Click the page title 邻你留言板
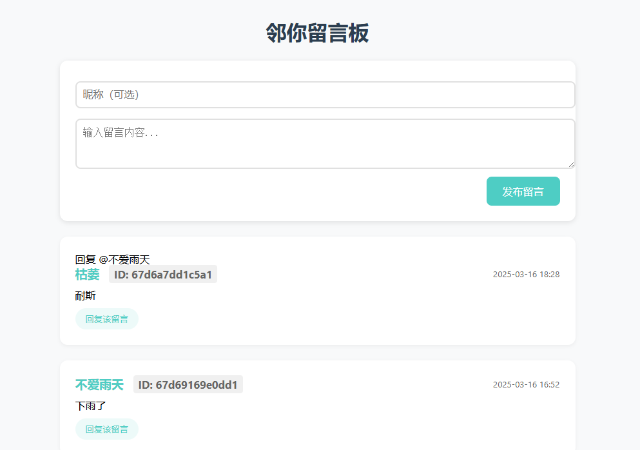Image resolution: width=640 pixels, height=450 pixels. pyautogui.click(x=317, y=34)
